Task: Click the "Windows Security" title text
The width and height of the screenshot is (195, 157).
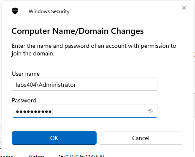Action: pos(49,11)
